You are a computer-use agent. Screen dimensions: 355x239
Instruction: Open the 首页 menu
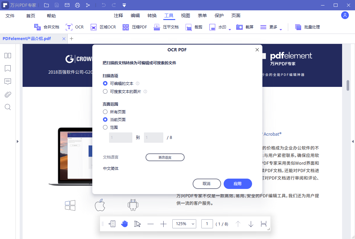coord(31,16)
